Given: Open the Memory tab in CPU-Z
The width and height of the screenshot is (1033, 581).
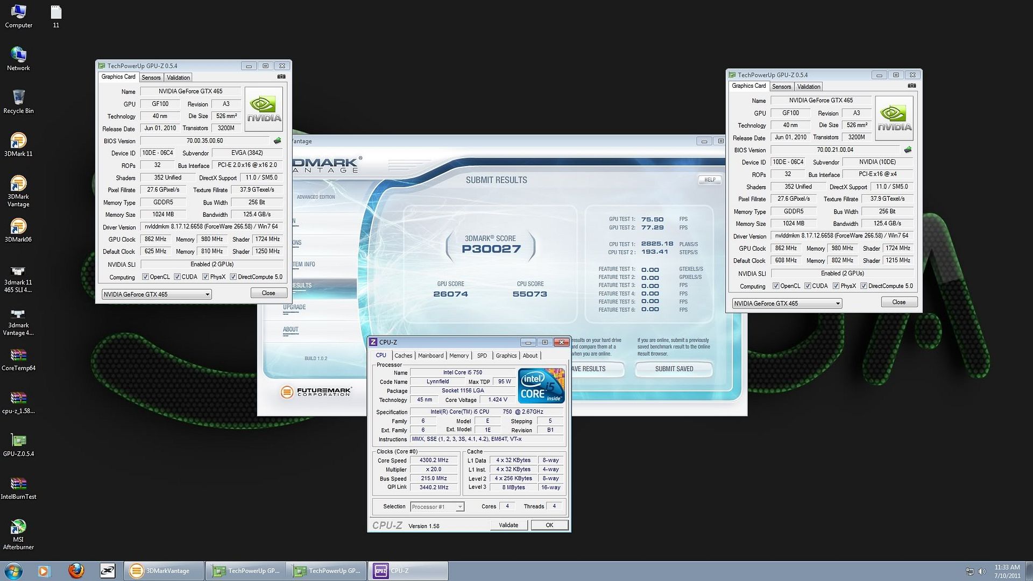Looking at the screenshot, I should 459,356.
